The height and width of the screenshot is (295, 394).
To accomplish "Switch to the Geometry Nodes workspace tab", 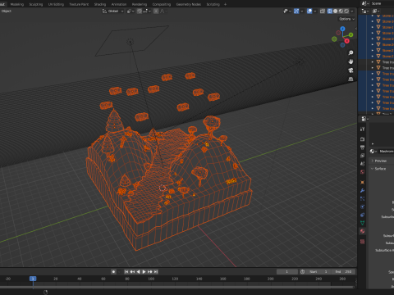I will (189, 4).
